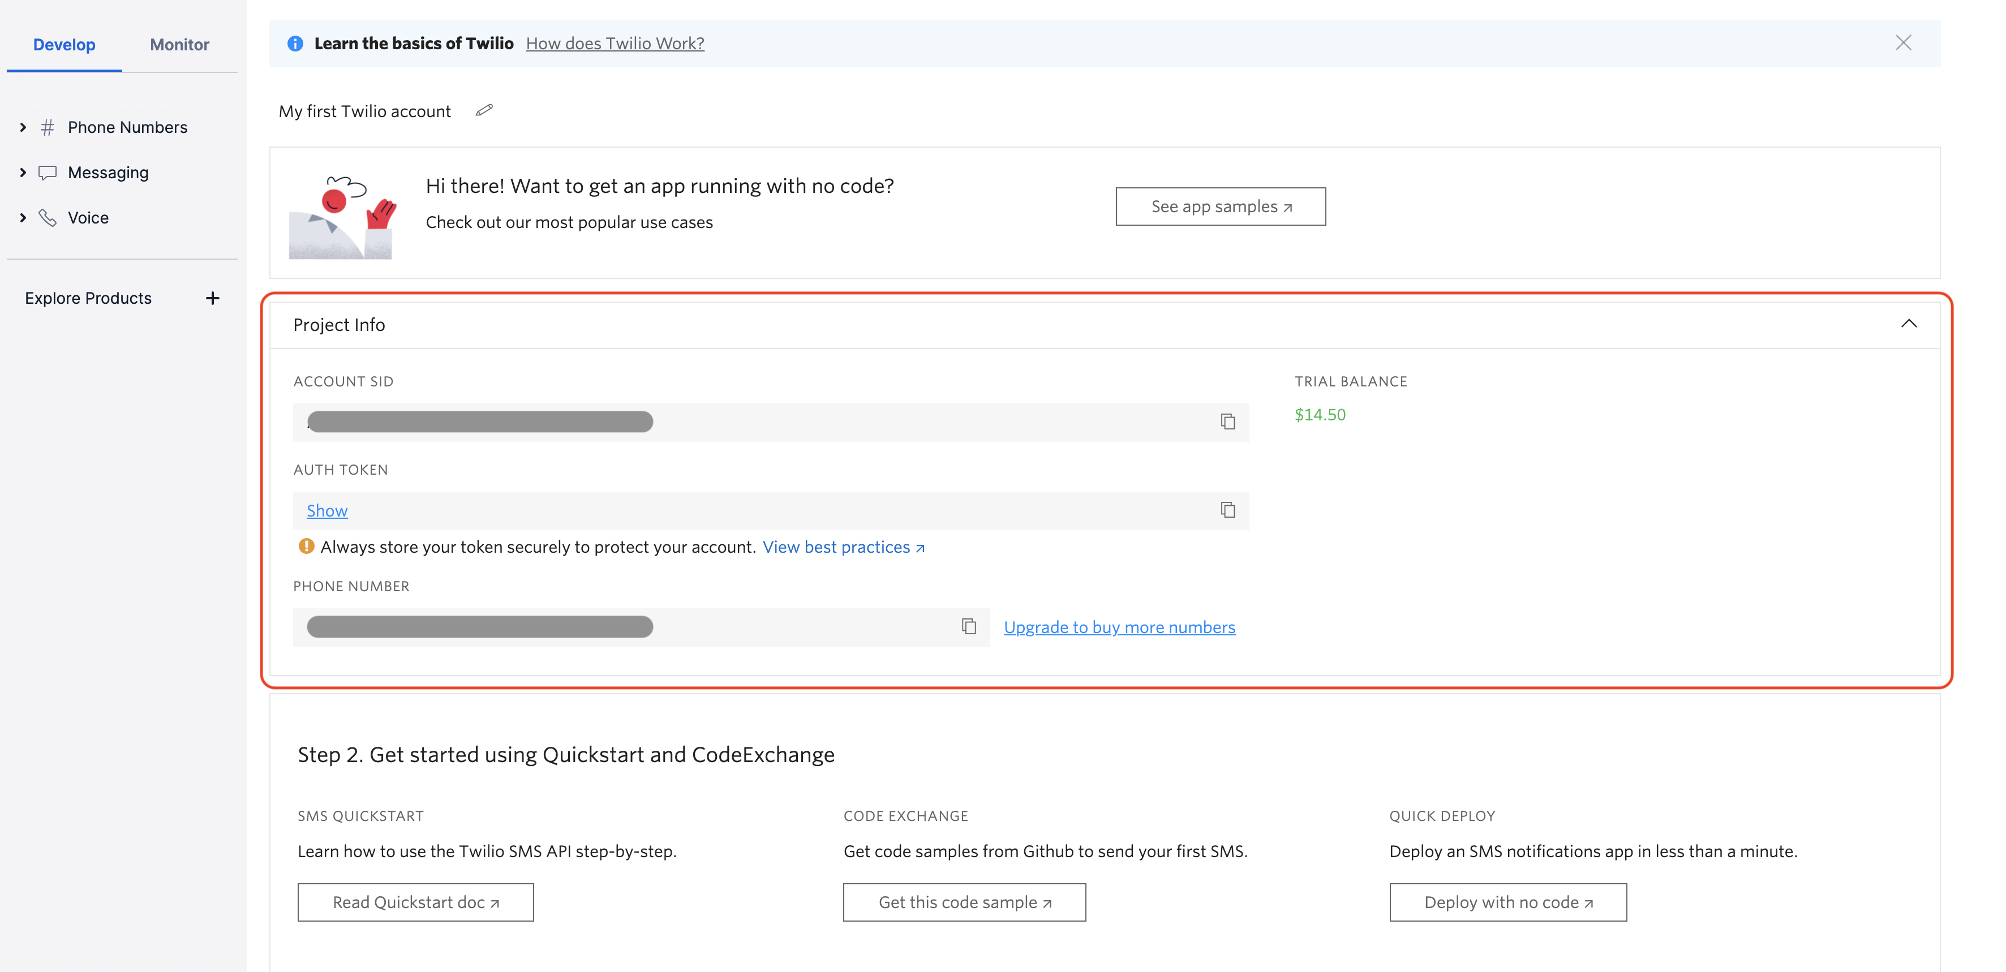Image resolution: width=2006 pixels, height=972 pixels.
Task: Expand the Voice menu chevron
Action: tap(23, 217)
